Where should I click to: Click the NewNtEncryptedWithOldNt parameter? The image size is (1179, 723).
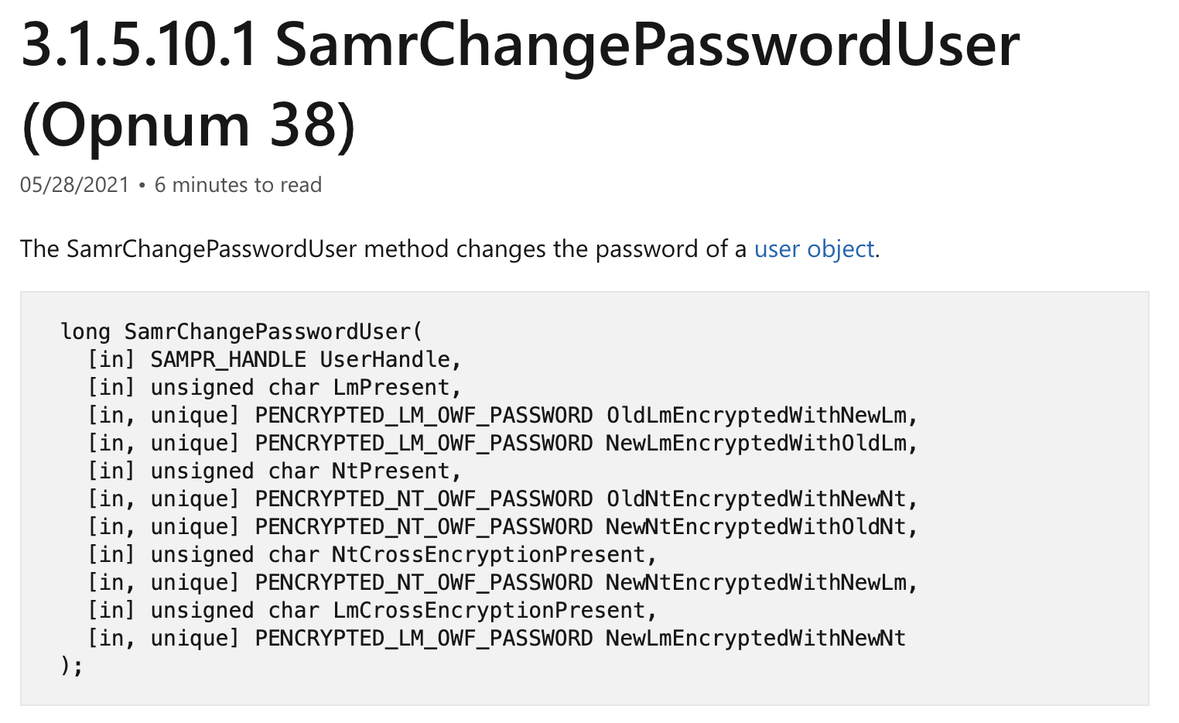[756, 526]
